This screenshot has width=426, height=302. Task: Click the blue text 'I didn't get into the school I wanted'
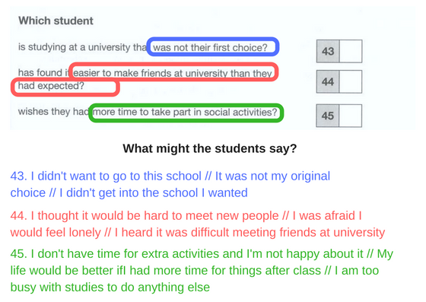click(x=154, y=193)
